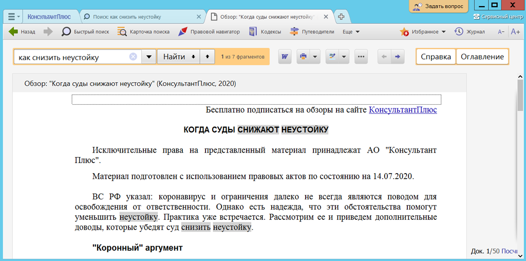Open a new tab with plus icon
526x261 pixels.
341,16
